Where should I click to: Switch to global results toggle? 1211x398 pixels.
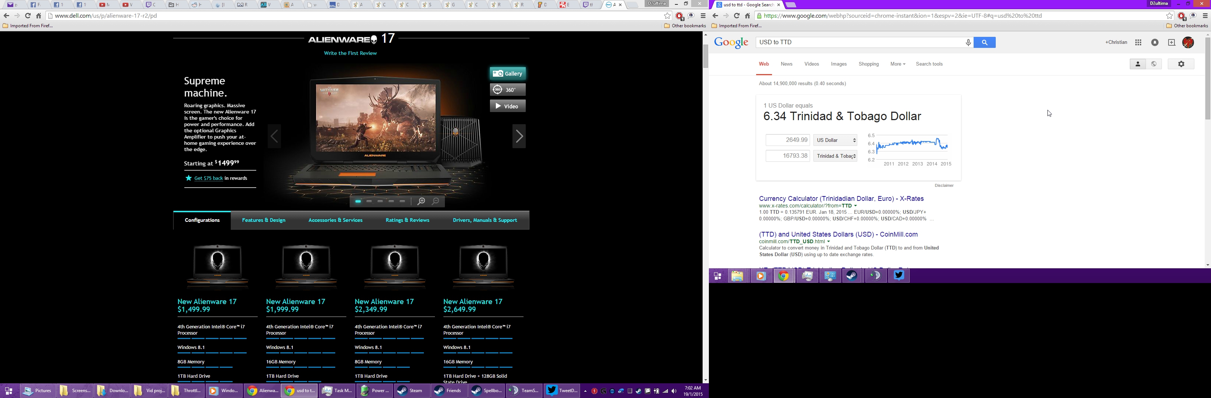1154,64
